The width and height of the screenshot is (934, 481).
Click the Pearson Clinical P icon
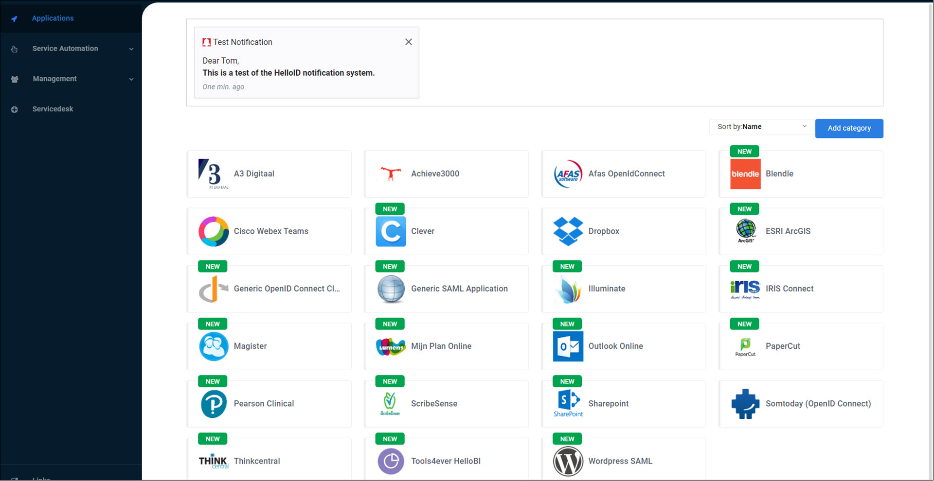[x=214, y=404]
